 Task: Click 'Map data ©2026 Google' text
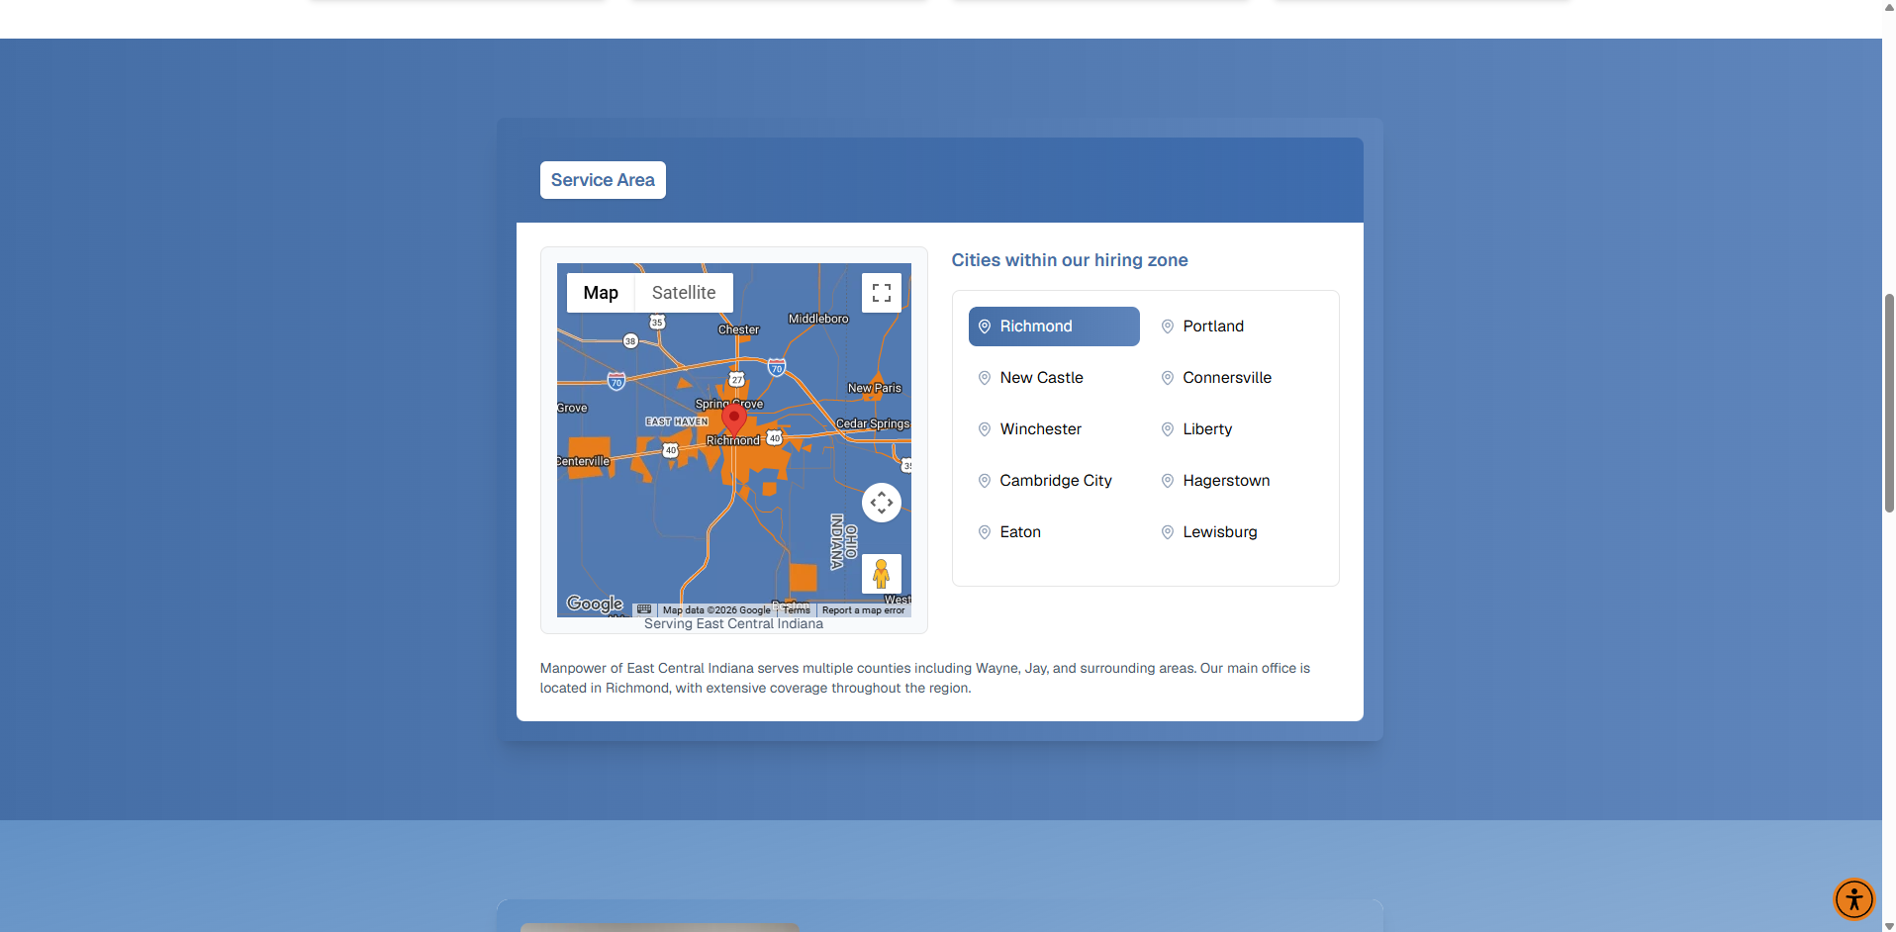[x=716, y=610]
